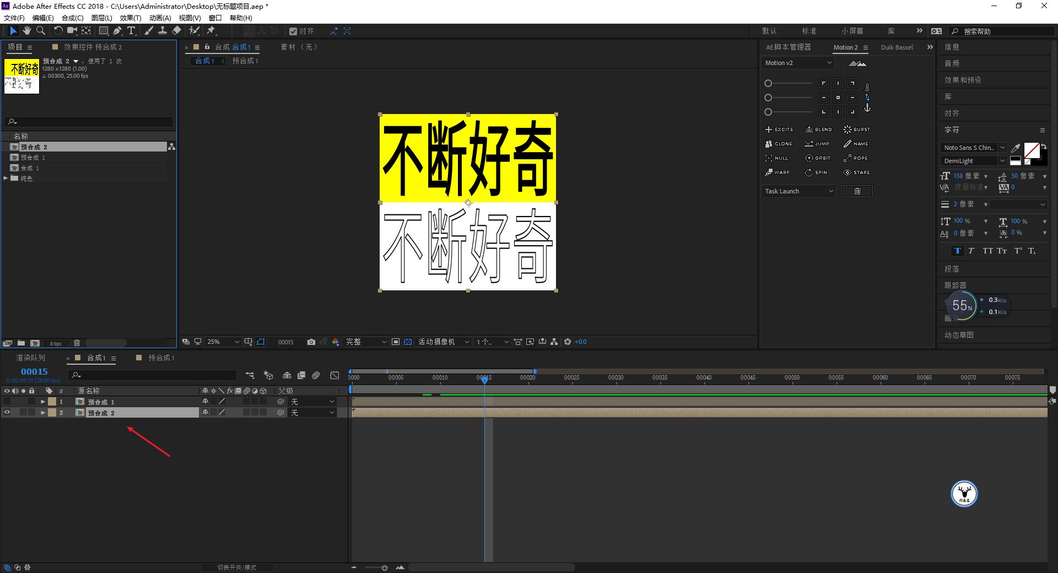Click the ORBIT tool in Motion v2 panel
1058x573 pixels.
click(x=818, y=158)
